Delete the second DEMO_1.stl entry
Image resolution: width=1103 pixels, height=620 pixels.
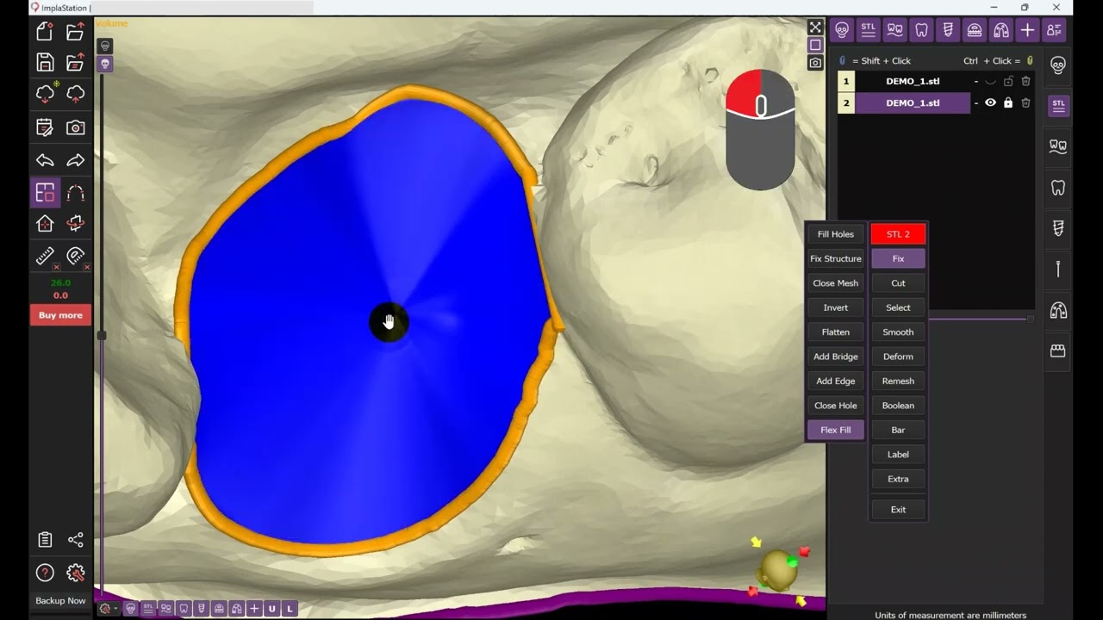click(x=1025, y=102)
